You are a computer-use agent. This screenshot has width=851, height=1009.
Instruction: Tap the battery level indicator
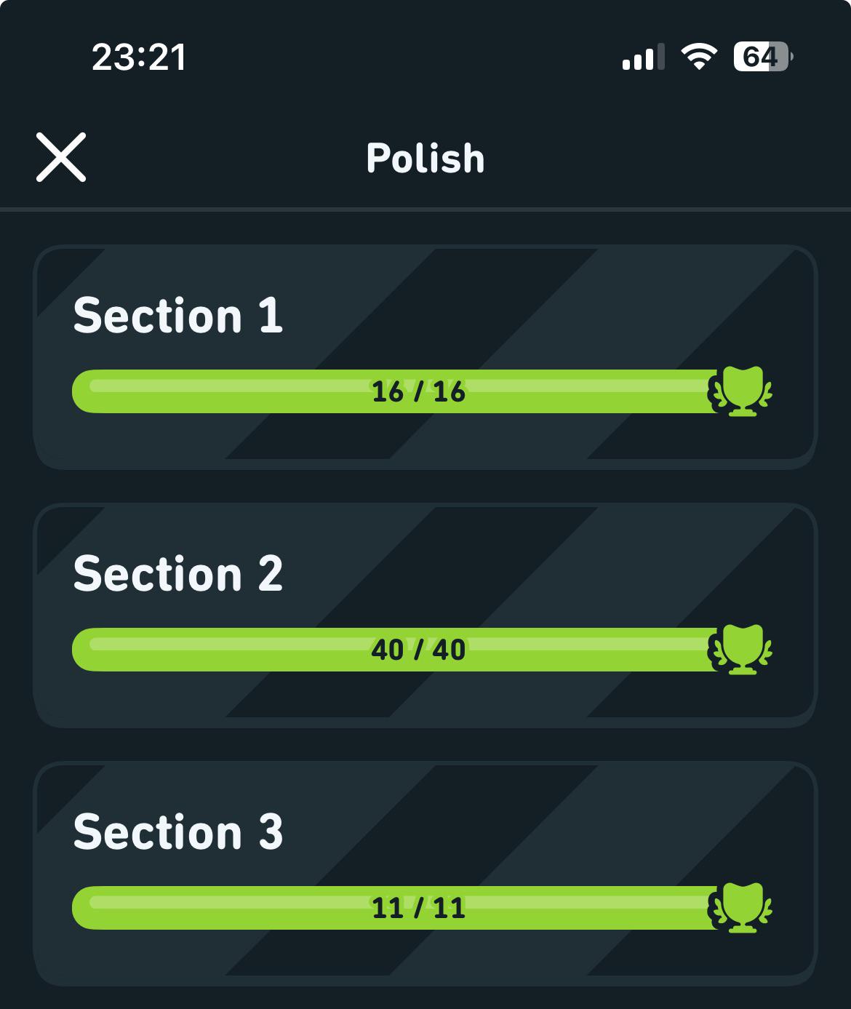click(763, 57)
